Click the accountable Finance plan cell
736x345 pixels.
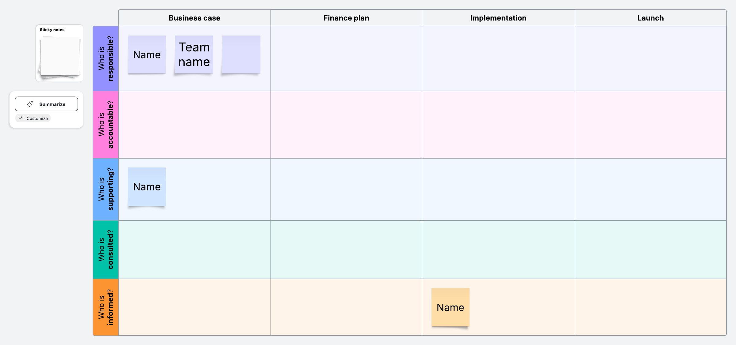point(346,125)
